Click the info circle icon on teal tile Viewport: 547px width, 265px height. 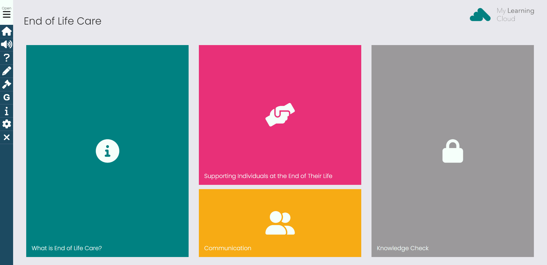click(x=107, y=151)
